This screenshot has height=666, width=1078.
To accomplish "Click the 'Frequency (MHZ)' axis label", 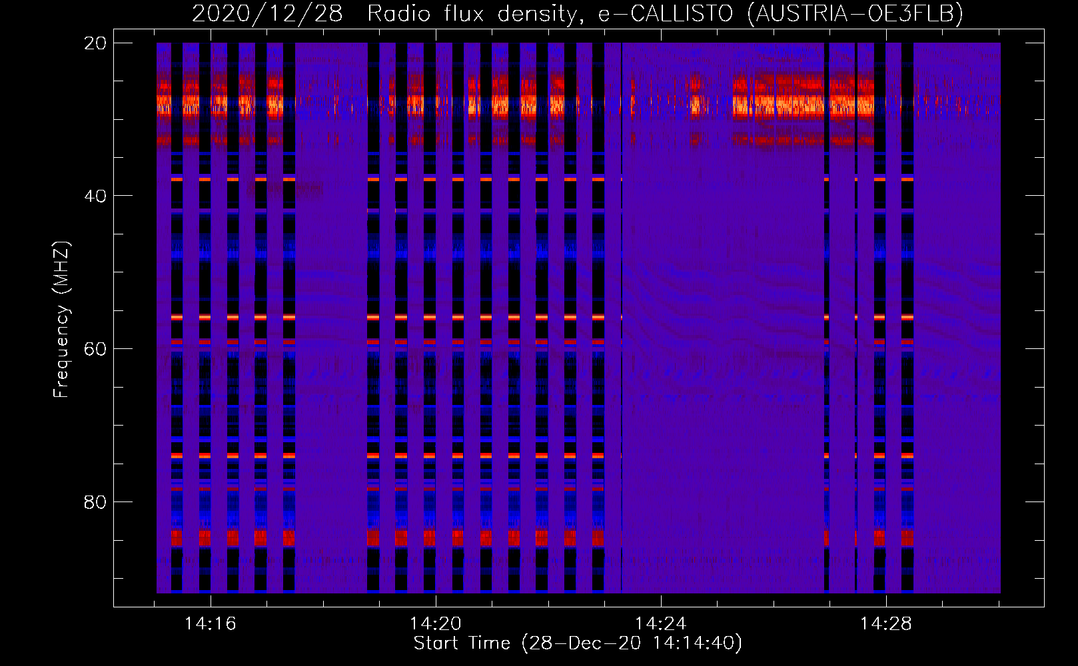I will (61, 320).
